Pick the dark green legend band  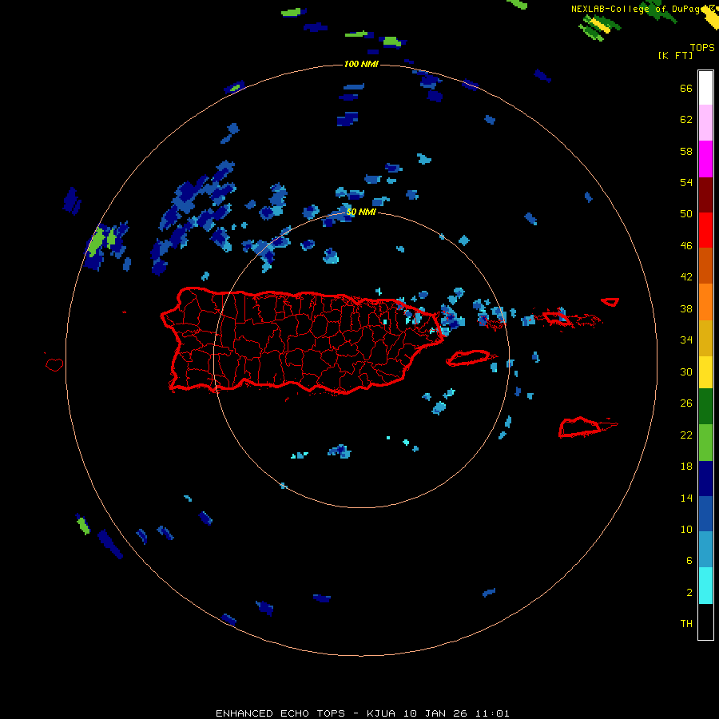(x=705, y=407)
